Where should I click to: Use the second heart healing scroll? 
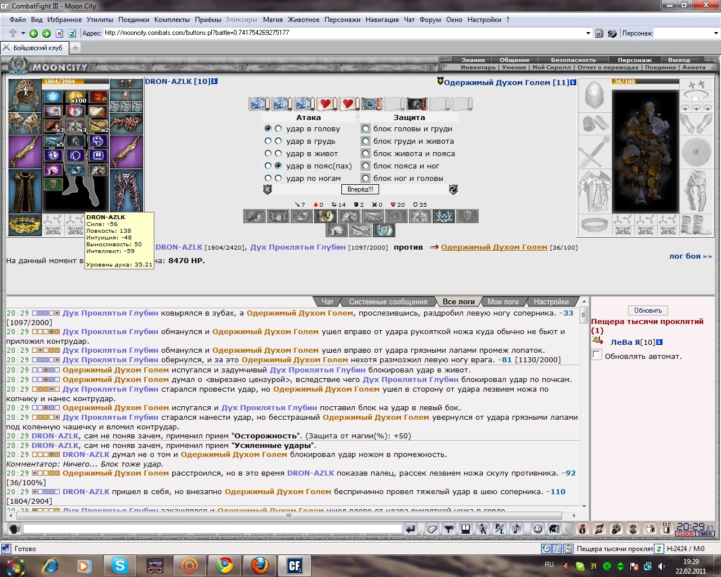pyautogui.click(x=348, y=104)
